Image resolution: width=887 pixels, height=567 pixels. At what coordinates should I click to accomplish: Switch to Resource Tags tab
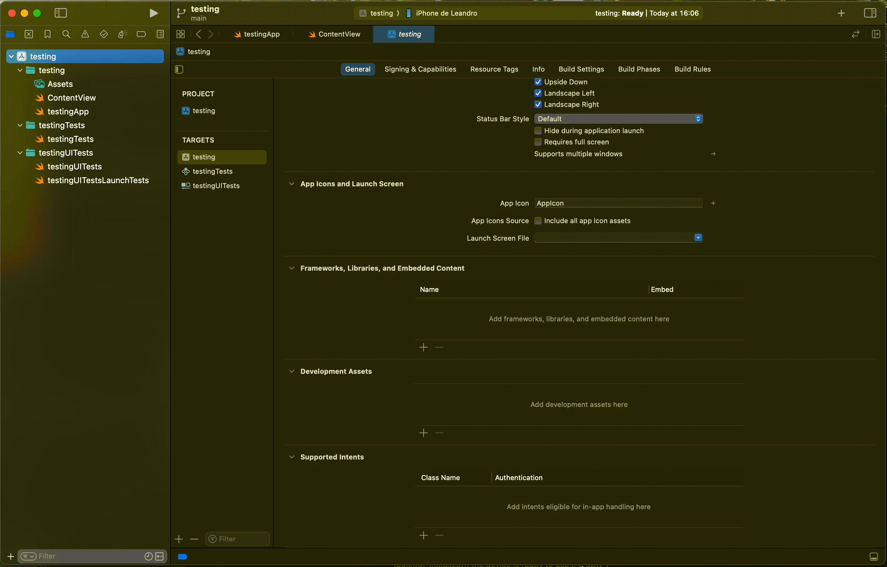[494, 70]
